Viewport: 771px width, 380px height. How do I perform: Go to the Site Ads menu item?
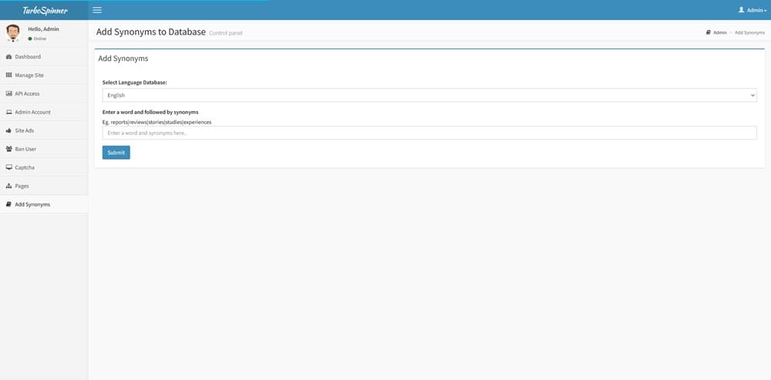25,131
